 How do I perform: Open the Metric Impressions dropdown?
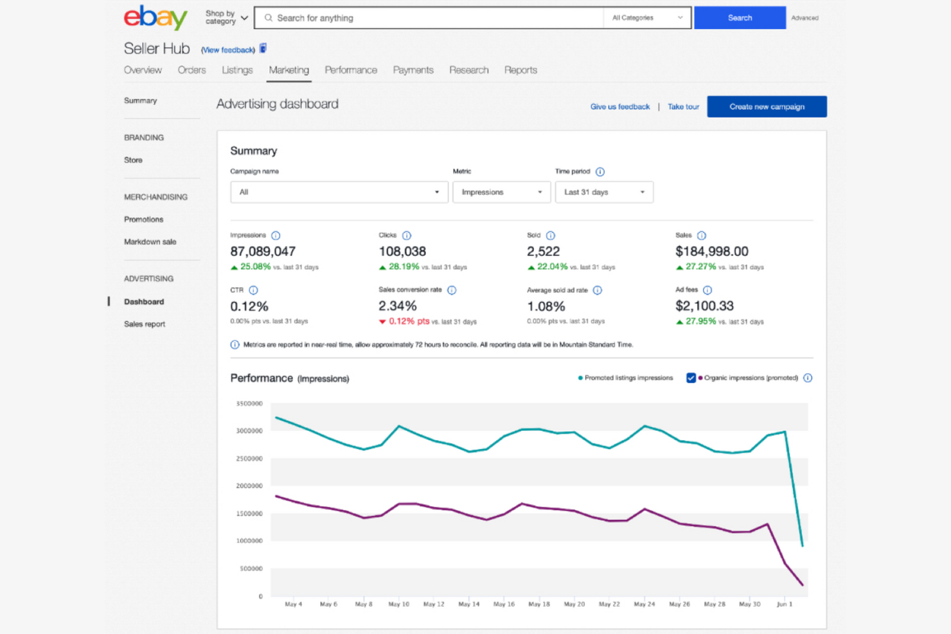click(x=501, y=192)
